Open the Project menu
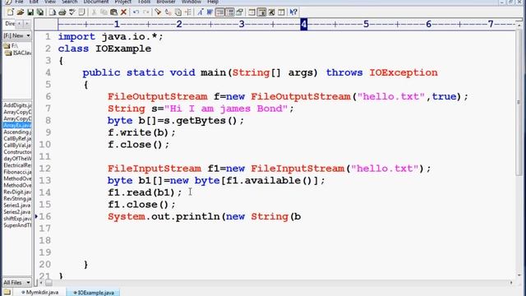Screen dimensions: 526x296 click(122, 2)
